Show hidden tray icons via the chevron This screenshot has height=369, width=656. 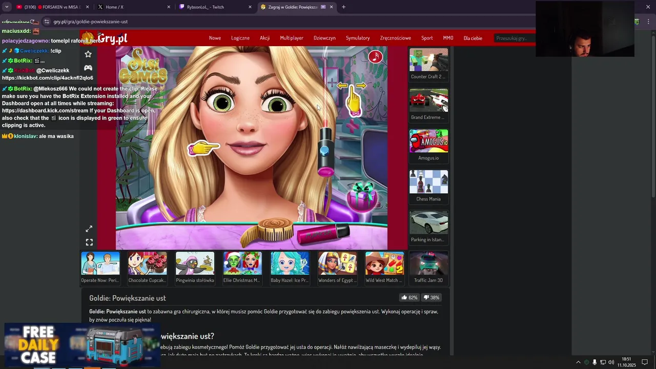[x=579, y=362]
